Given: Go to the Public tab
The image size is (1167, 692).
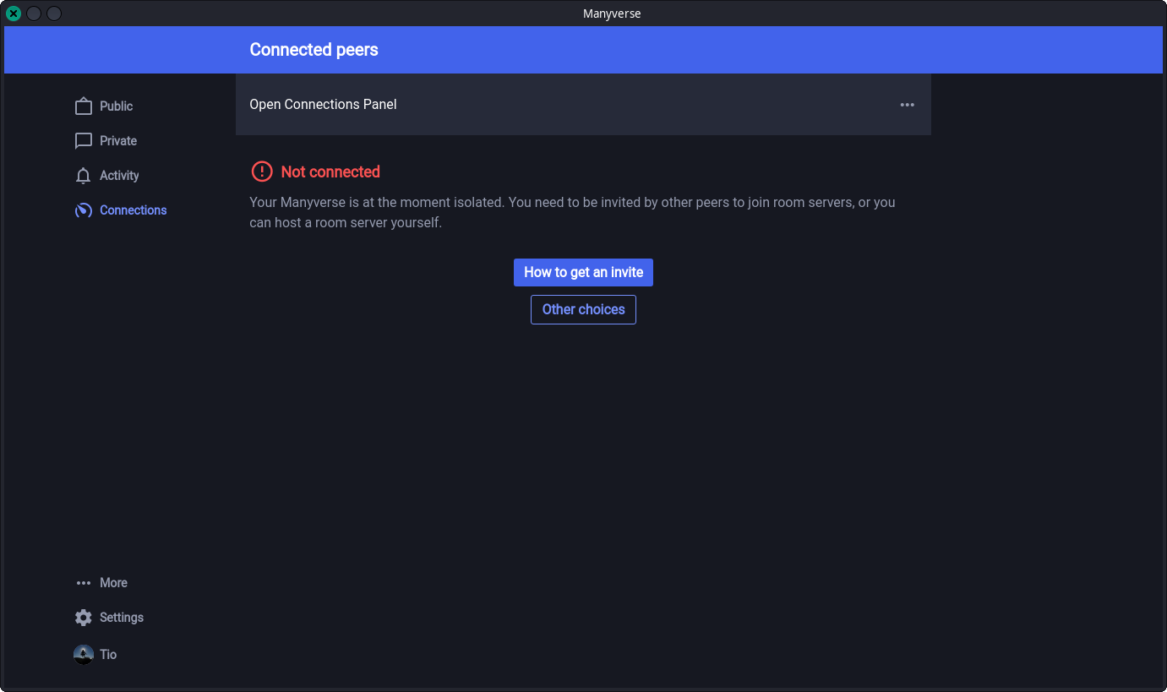Looking at the screenshot, I should [117, 106].
